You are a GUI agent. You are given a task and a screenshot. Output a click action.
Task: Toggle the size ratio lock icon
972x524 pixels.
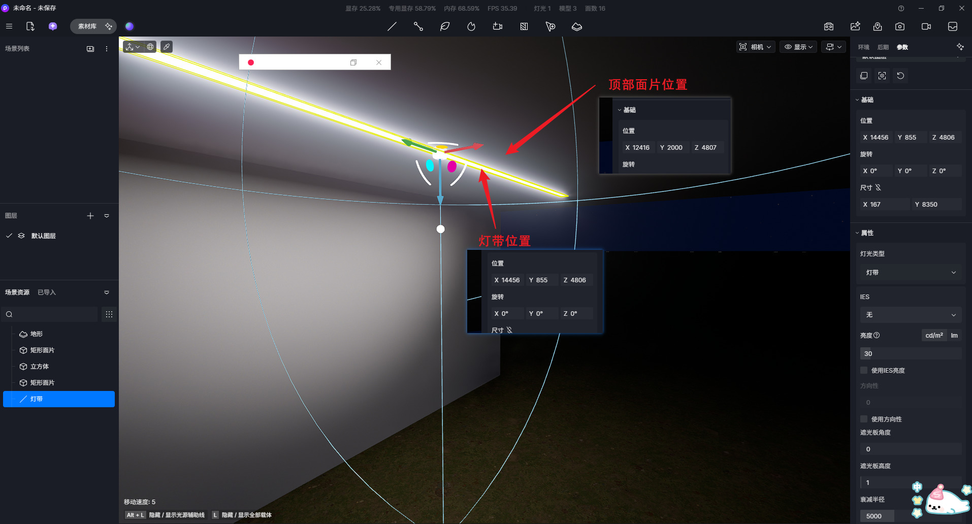(x=878, y=188)
